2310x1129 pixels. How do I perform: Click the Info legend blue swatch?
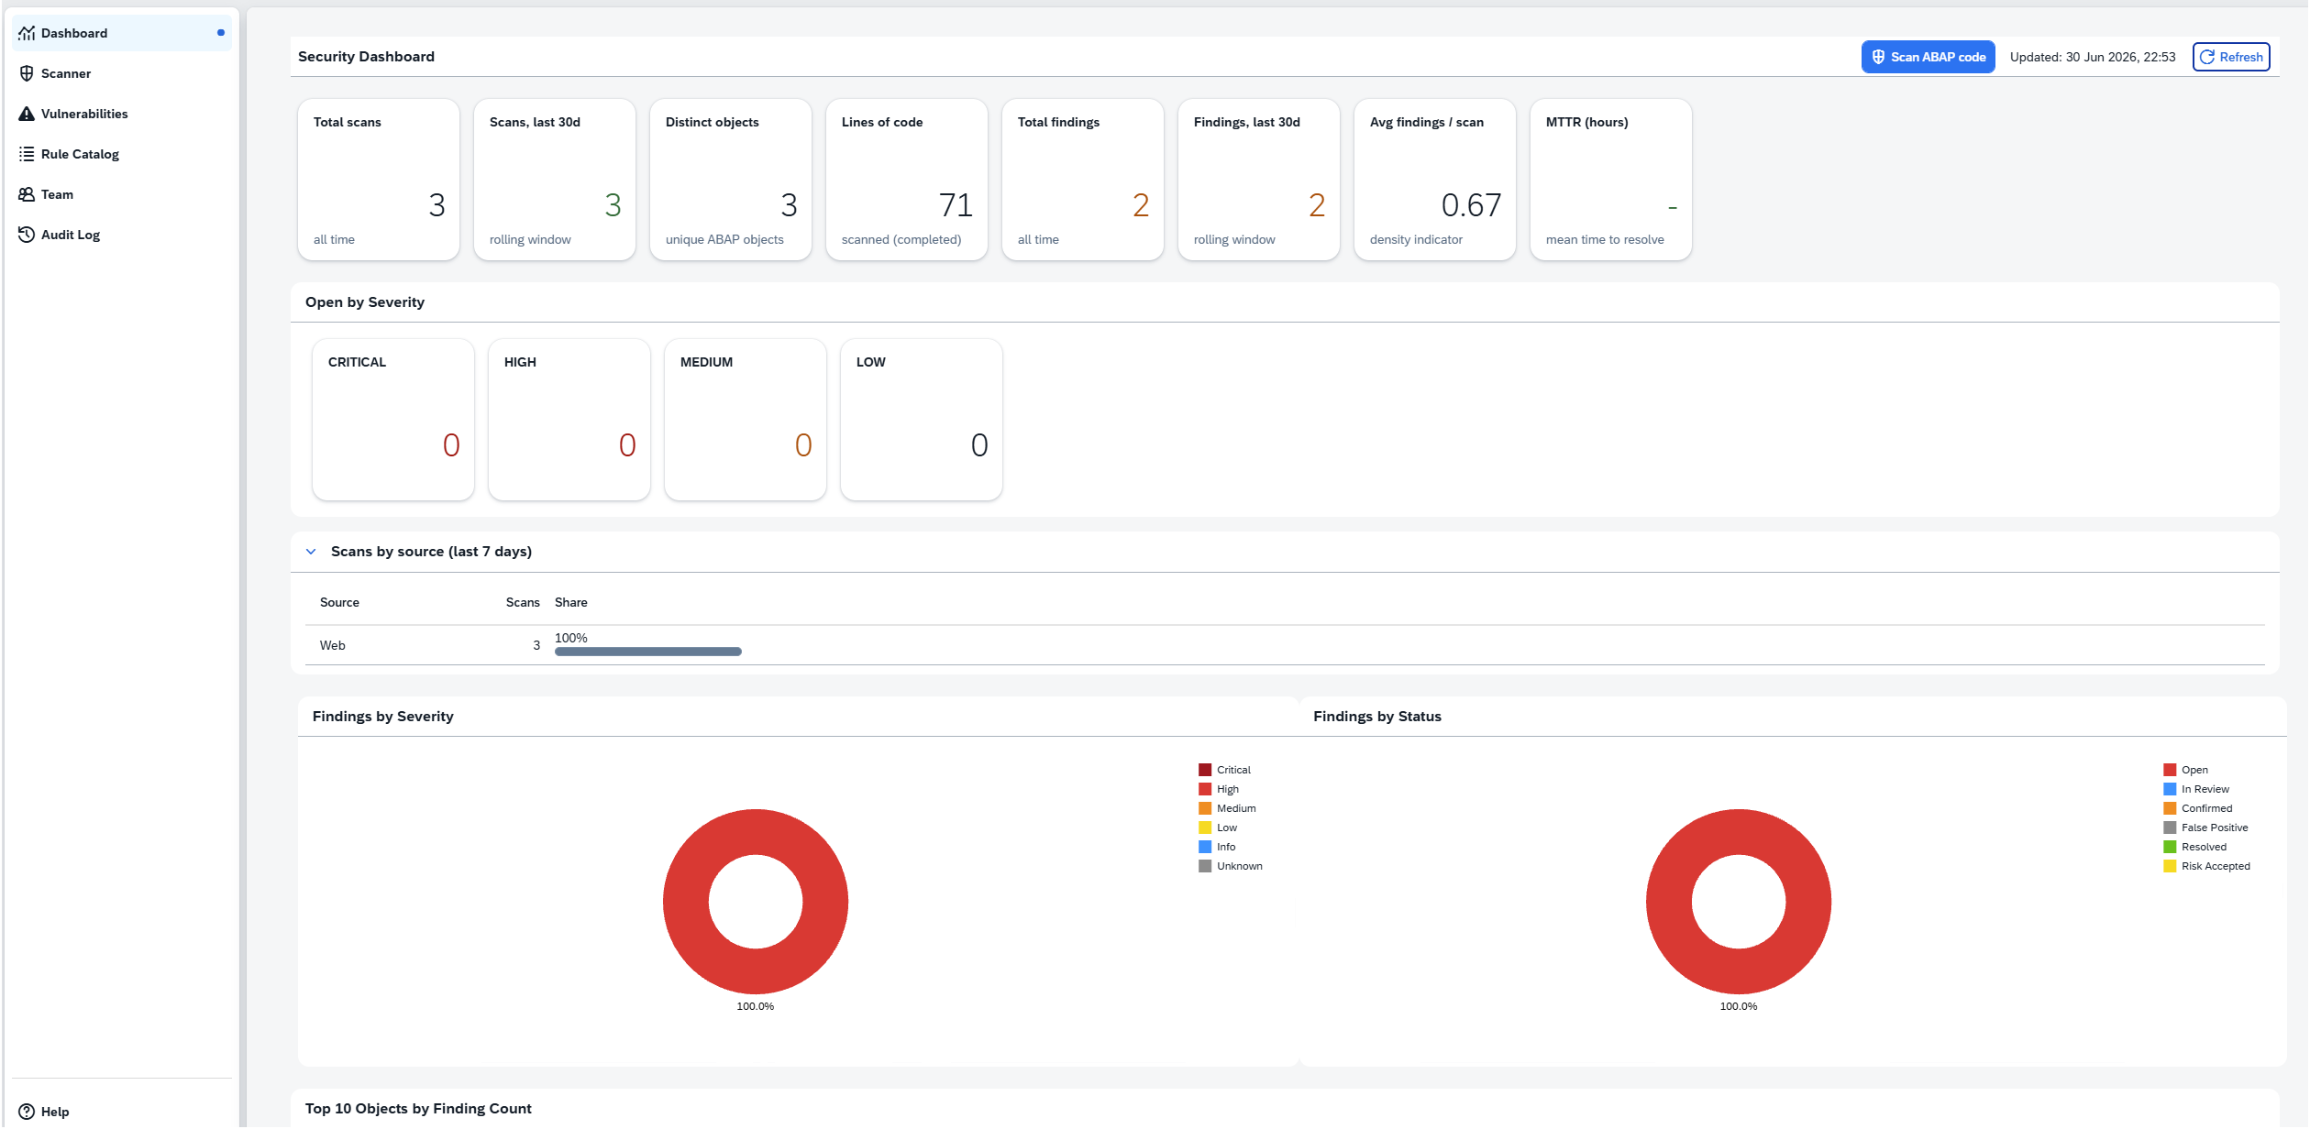coord(1205,847)
